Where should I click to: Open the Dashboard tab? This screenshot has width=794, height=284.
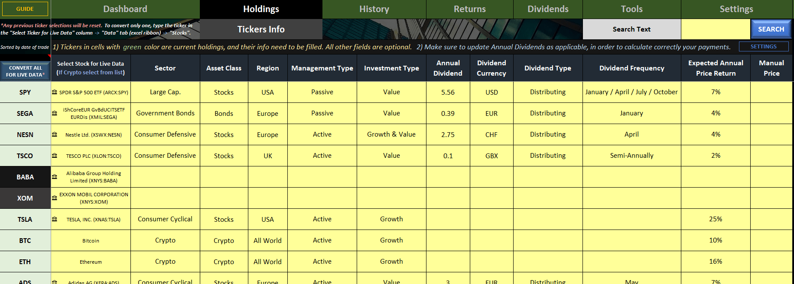pyautogui.click(x=125, y=9)
